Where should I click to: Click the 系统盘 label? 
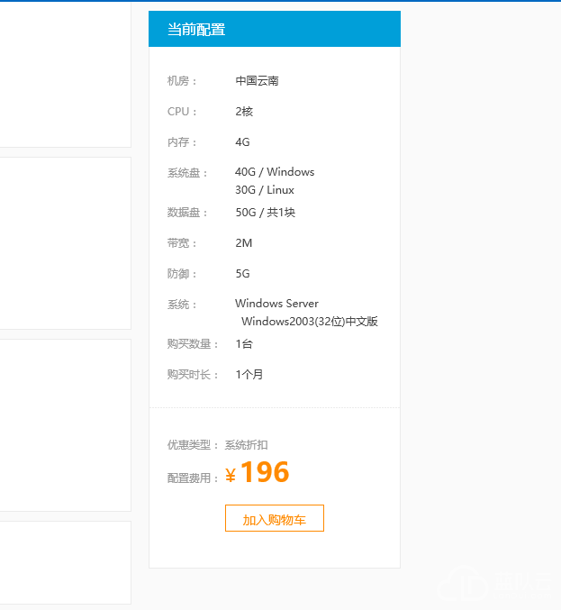tap(187, 173)
